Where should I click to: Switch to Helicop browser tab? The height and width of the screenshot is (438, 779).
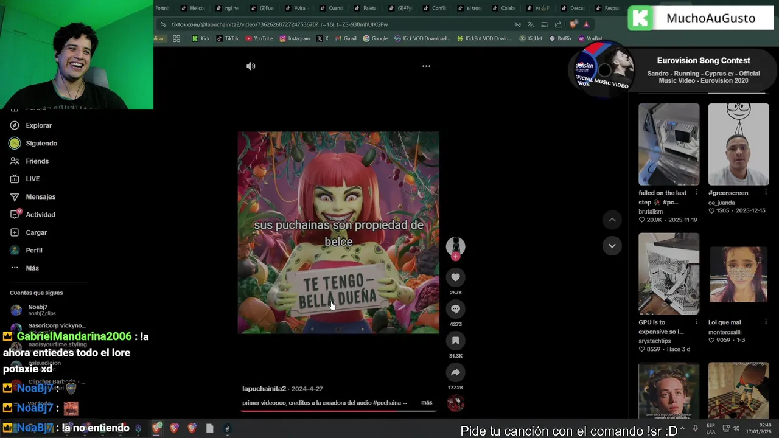[194, 8]
